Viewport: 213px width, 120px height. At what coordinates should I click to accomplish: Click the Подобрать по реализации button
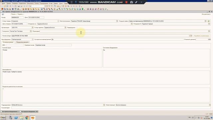coord(201,36)
